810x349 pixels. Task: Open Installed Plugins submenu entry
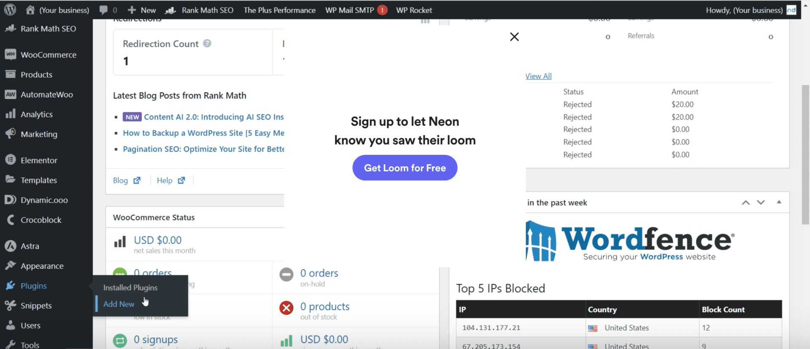click(x=130, y=288)
